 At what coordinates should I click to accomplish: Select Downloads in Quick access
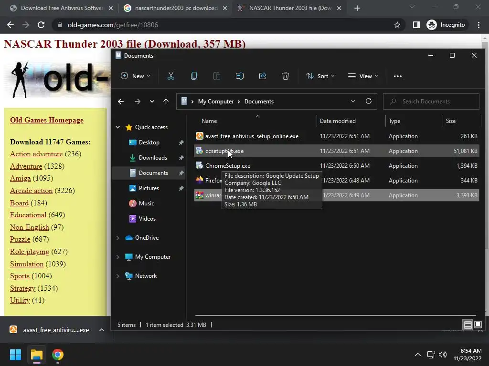(x=153, y=157)
